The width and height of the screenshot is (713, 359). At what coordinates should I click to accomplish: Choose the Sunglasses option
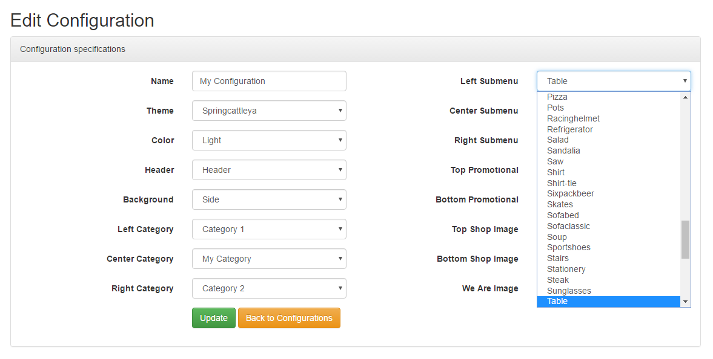tap(608, 291)
